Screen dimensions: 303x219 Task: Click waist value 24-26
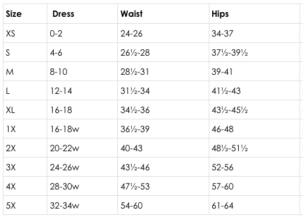click(131, 34)
